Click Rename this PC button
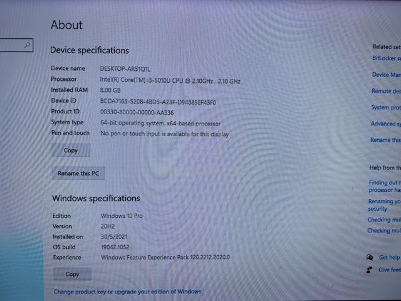Screen dimensions: 401x301 pos(78,173)
